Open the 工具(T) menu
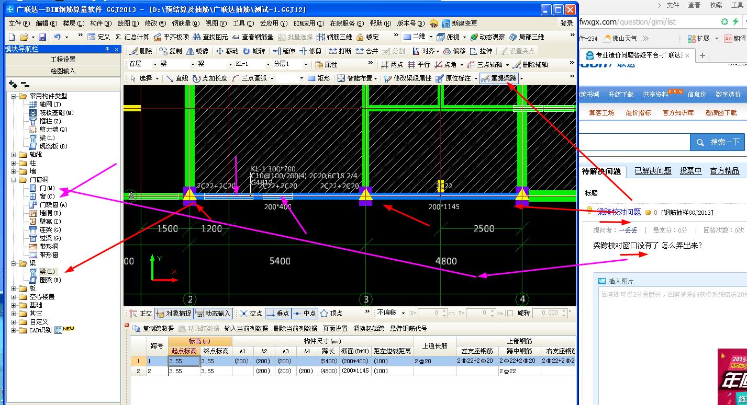This screenshot has width=747, height=405. point(243,24)
